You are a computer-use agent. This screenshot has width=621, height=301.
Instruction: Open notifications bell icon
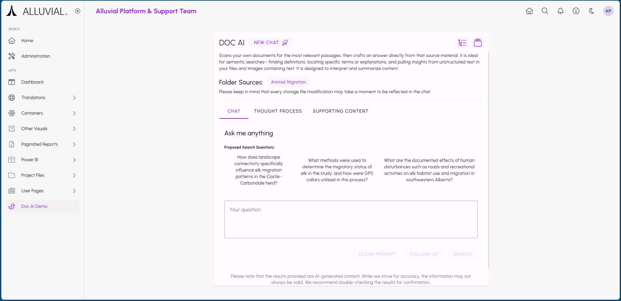[561, 11]
